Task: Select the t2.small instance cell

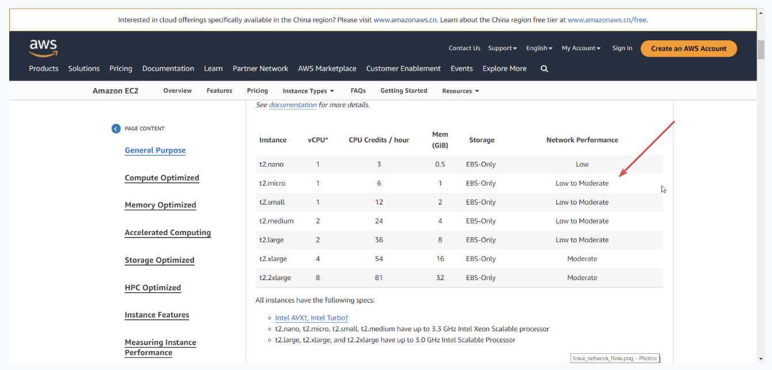Action: pyautogui.click(x=272, y=202)
